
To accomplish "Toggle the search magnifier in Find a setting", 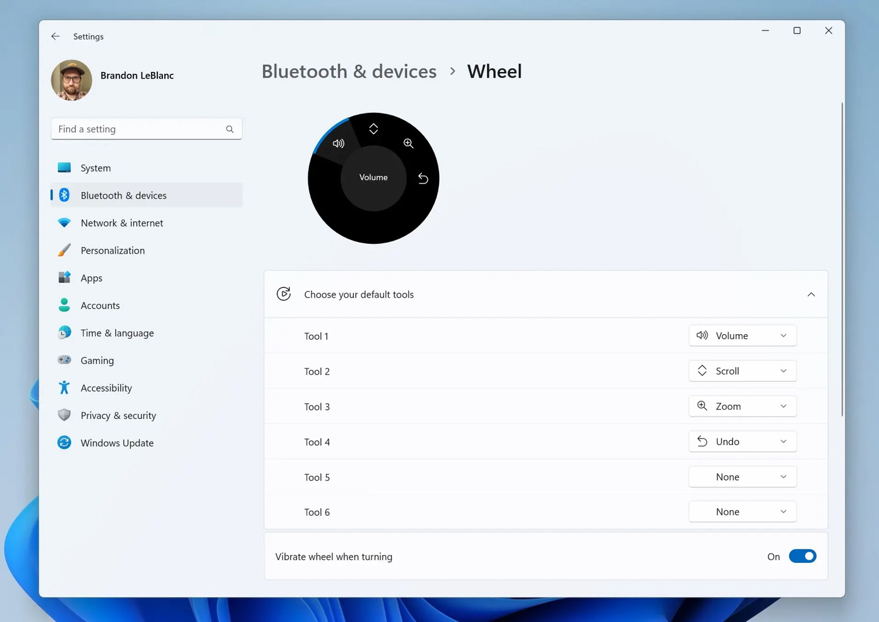I will tap(230, 129).
